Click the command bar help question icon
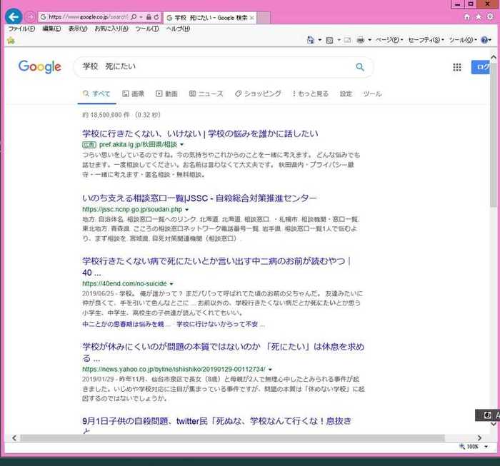500x466 pixels. click(484, 40)
